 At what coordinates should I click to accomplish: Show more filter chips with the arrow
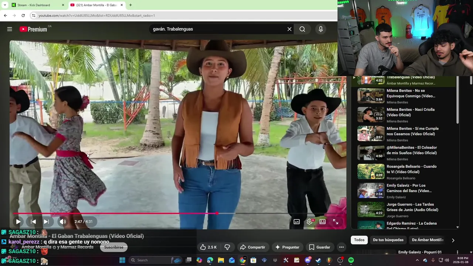[x=453, y=240]
